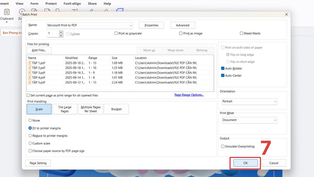Image resolution: width=314 pixels, height=177 pixels.
Task: Click the Cancel button
Action: (274, 163)
